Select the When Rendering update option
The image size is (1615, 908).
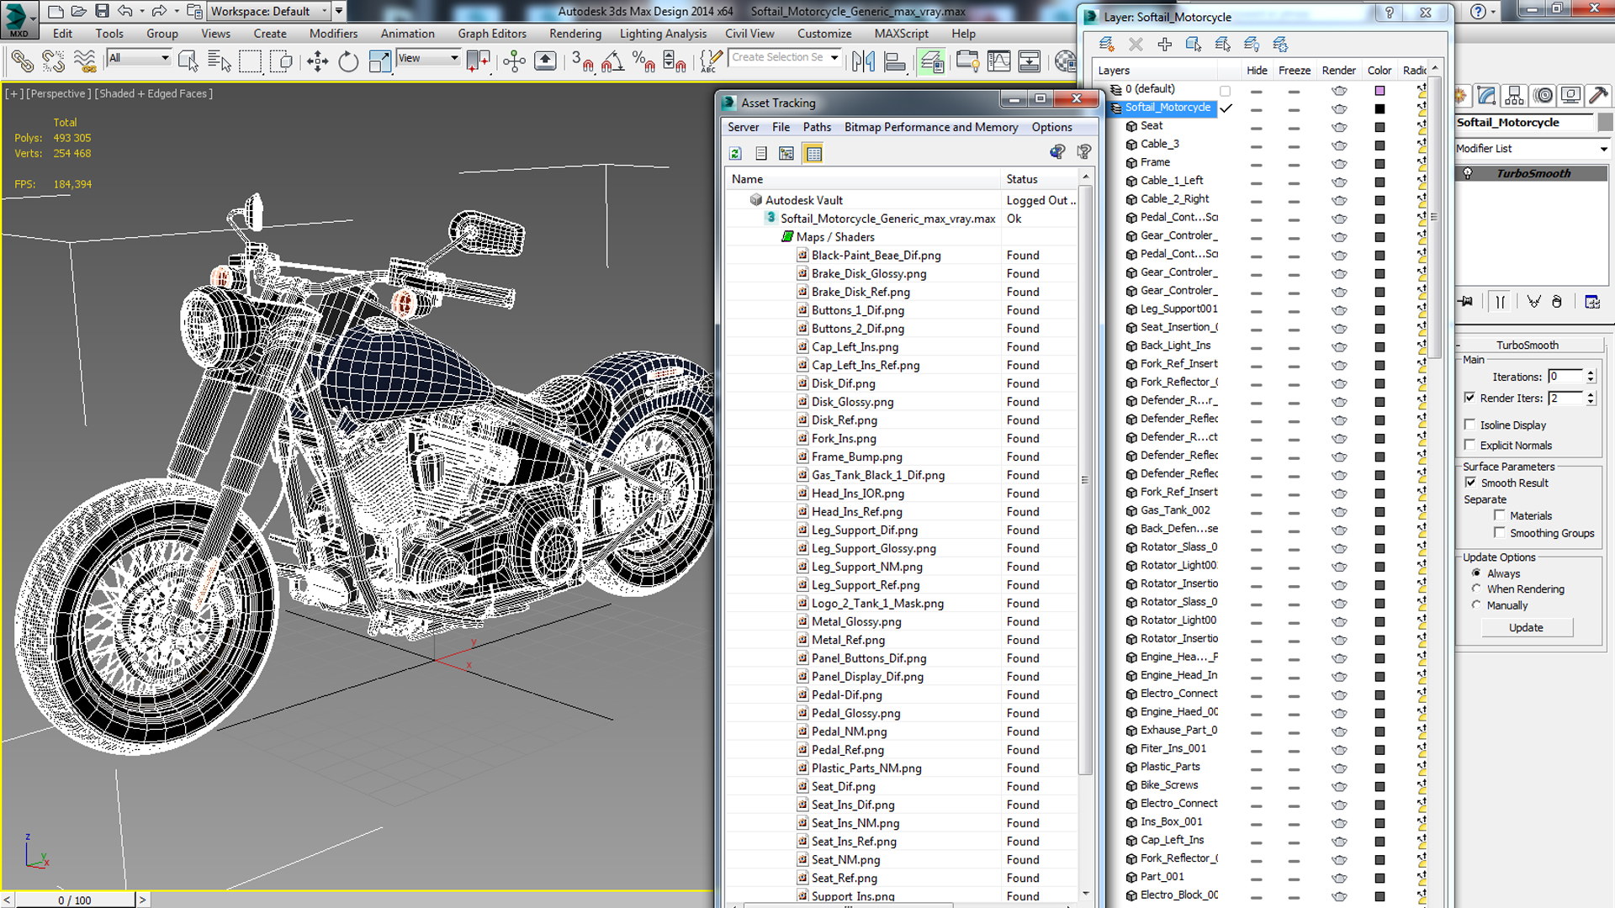tap(1476, 589)
